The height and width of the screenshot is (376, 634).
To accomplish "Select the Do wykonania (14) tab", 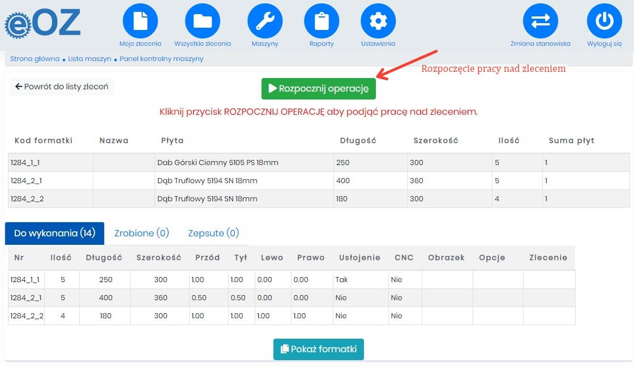I will tap(54, 233).
